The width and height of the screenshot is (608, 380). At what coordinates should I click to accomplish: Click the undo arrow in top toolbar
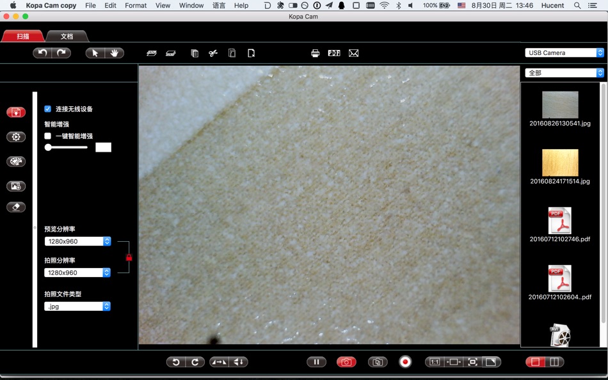(42, 52)
